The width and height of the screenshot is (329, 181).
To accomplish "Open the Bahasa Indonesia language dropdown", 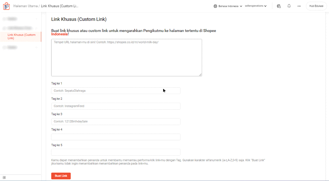I will 228,6.
